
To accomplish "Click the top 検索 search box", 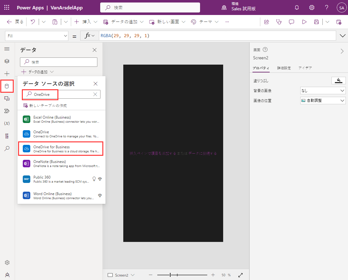I will click(150, 7).
